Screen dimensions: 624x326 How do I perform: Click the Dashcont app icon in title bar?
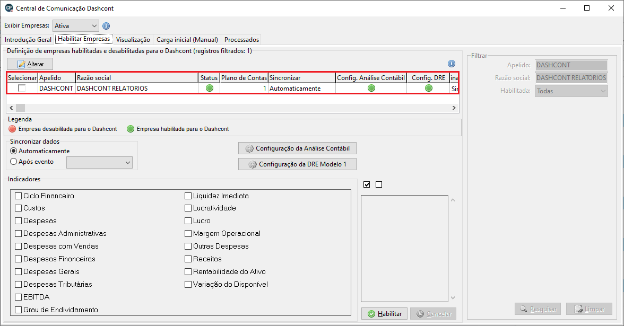coord(8,8)
